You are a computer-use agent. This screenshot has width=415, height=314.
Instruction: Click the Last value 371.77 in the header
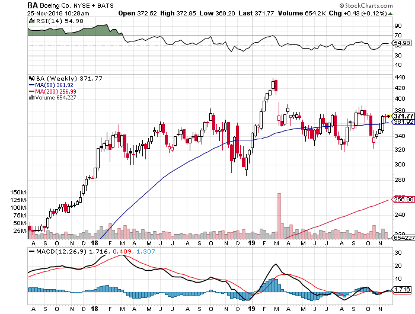click(x=264, y=13)
